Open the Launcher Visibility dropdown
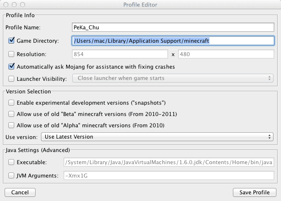This screenshot has width=281, height=201. tap(173, 78)
